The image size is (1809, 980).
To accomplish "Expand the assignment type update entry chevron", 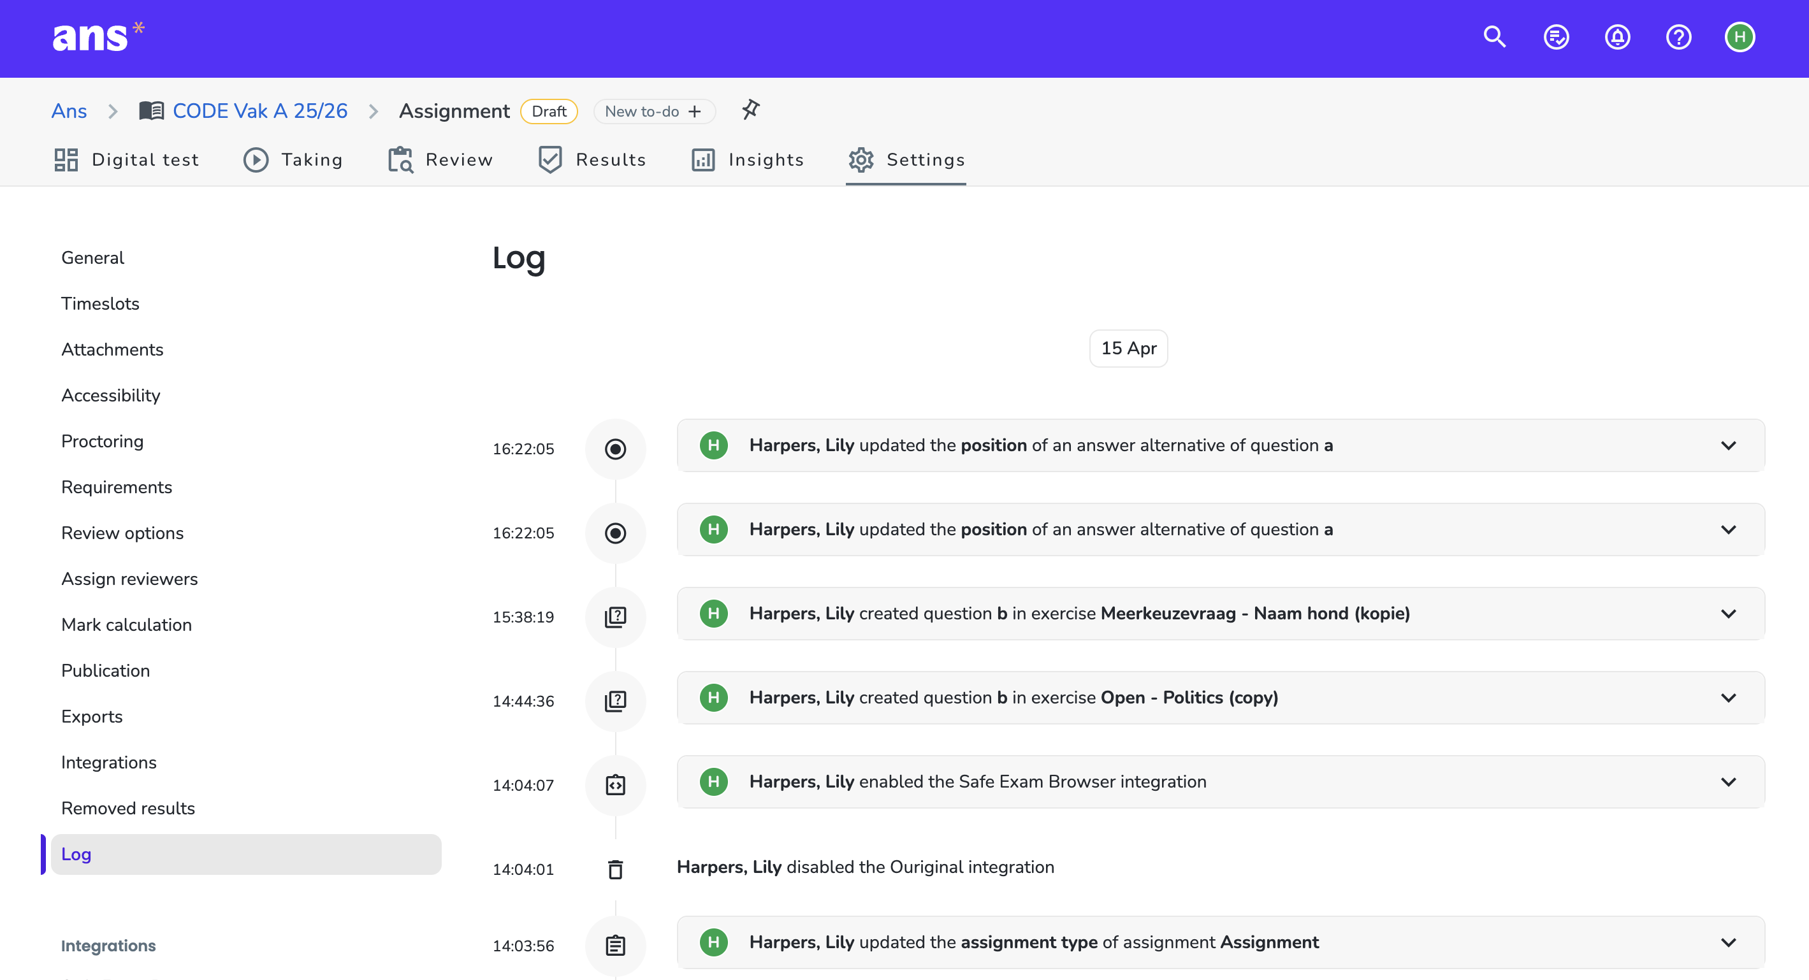I will pos(1728,942).
